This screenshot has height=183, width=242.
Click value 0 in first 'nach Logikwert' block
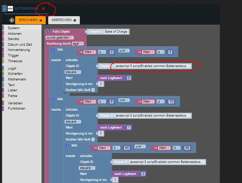pyautogui.click(x=129, y=78)
